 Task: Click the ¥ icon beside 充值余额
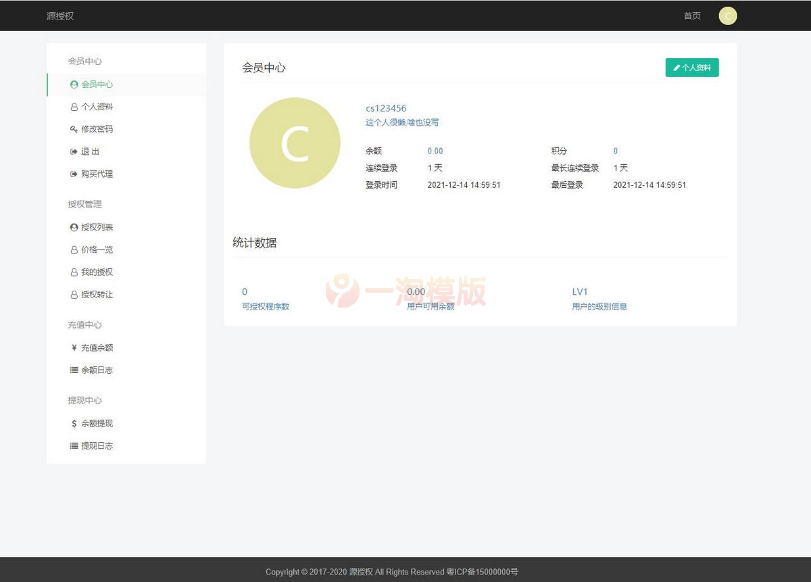(74, 347)
